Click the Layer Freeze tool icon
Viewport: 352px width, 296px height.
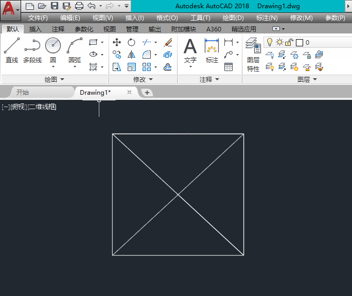tap(294, 55)
